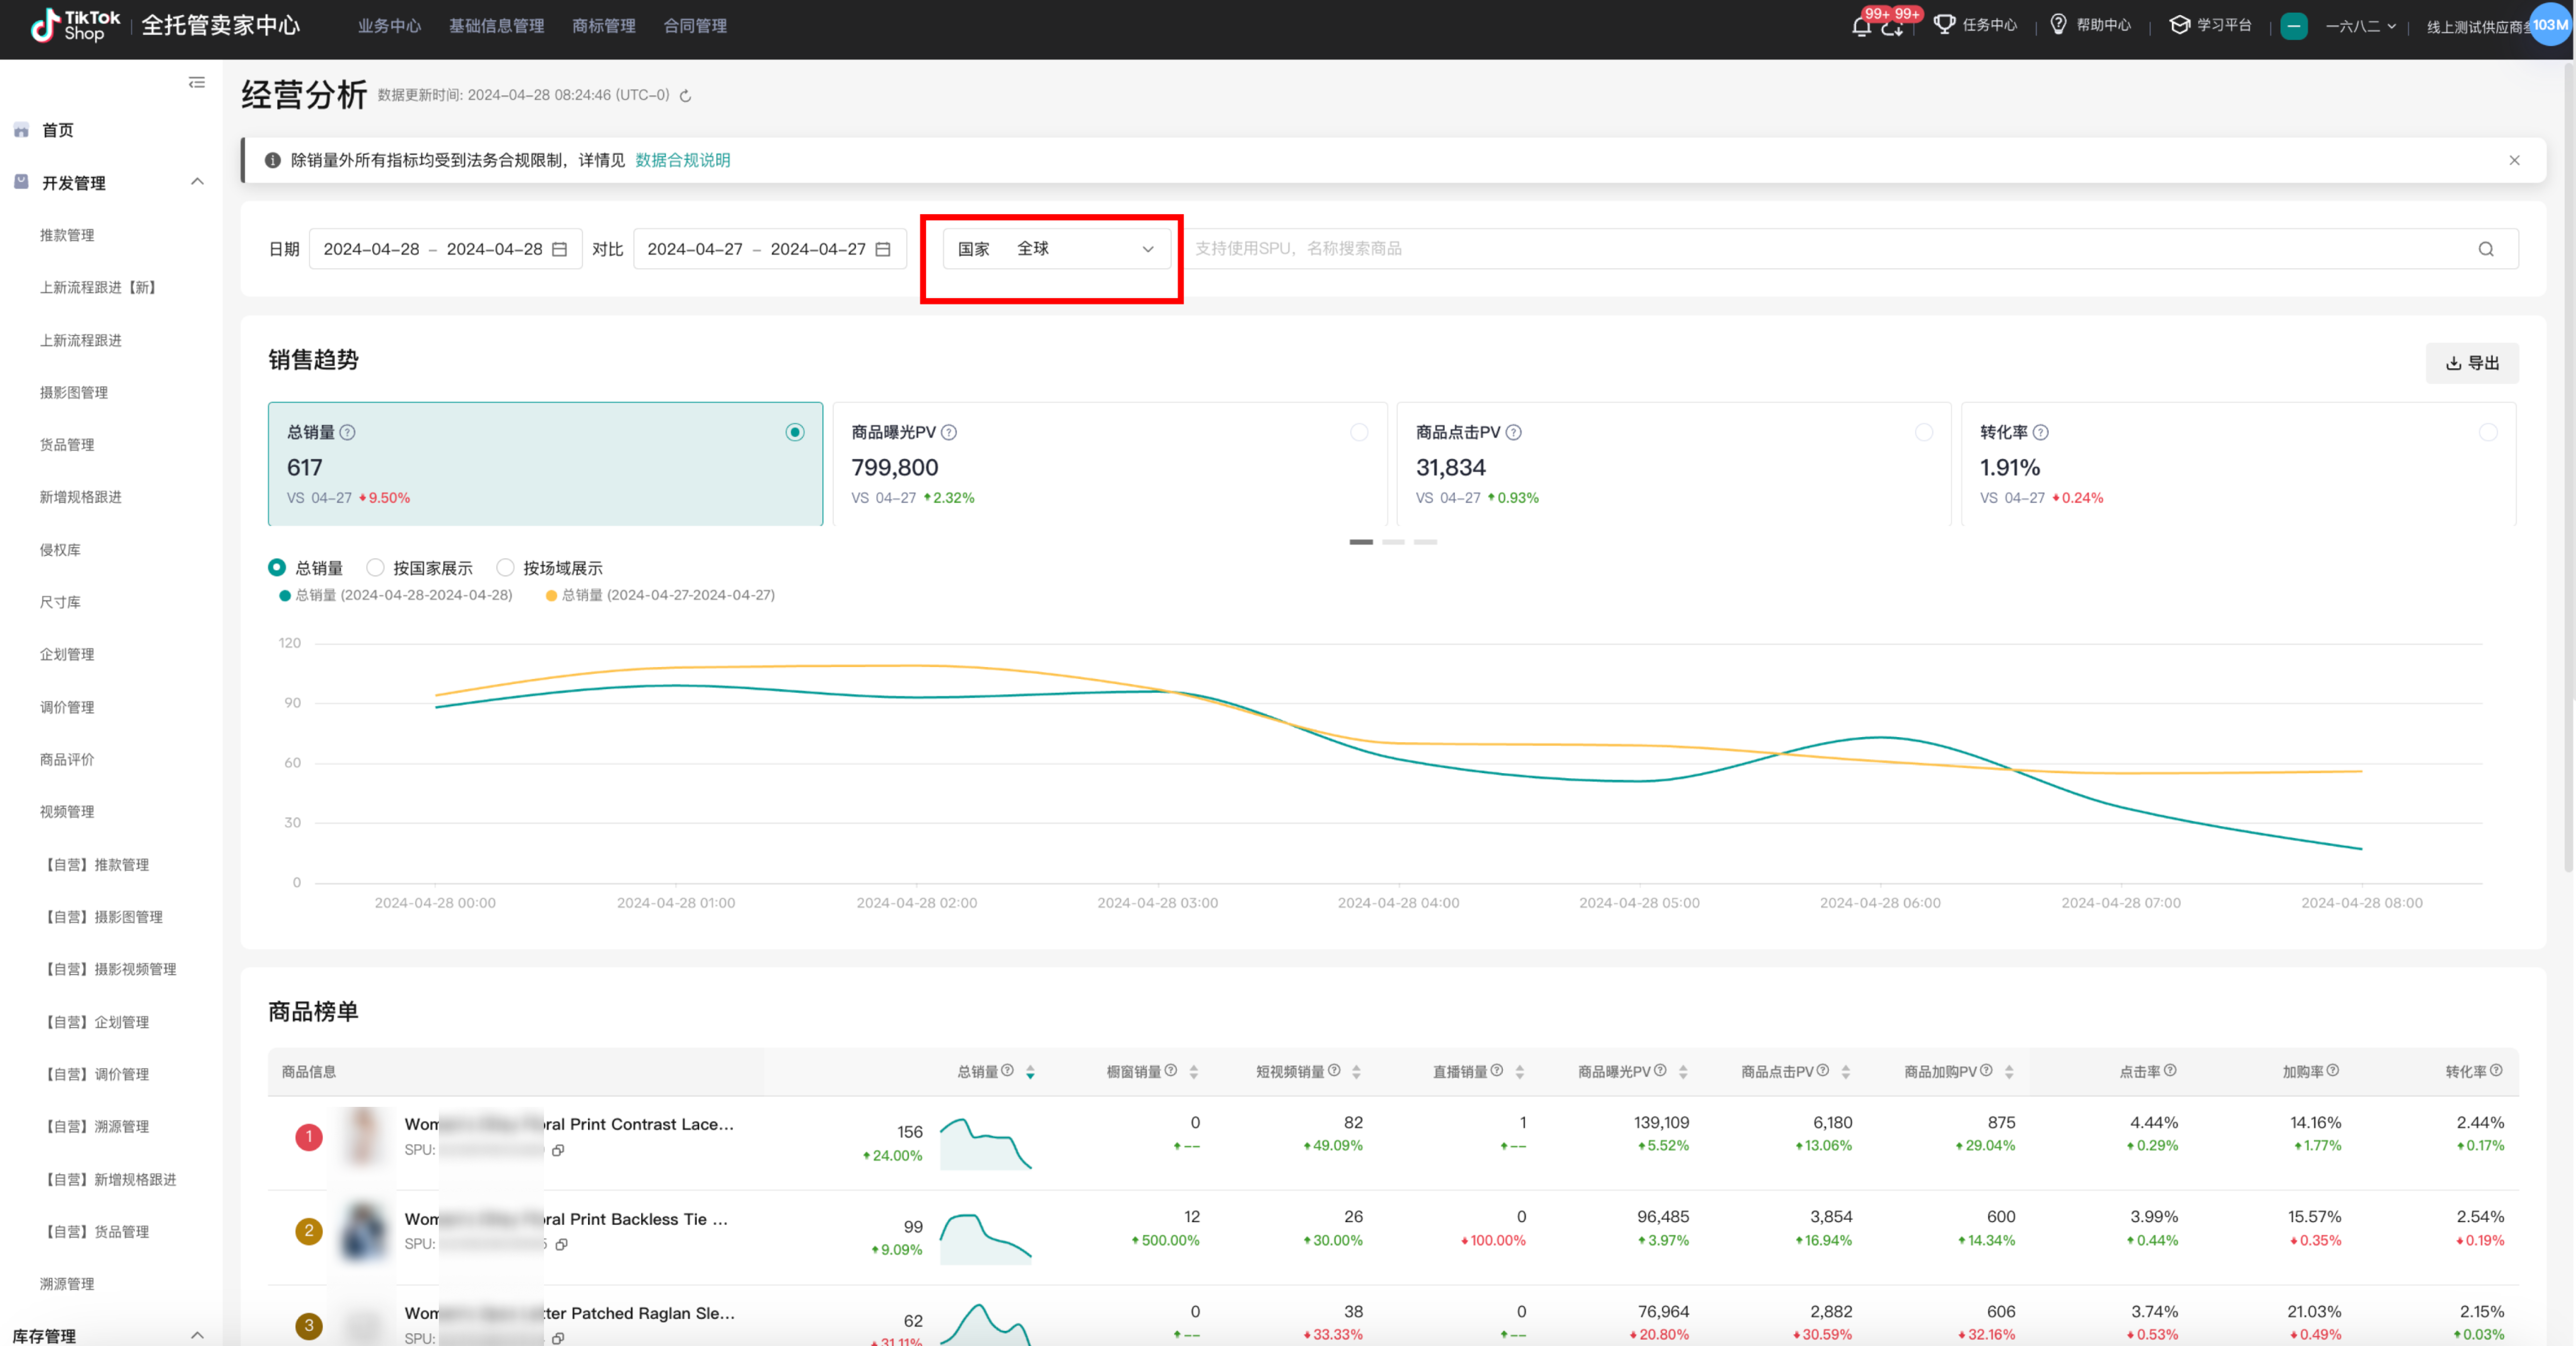2576x1346 pixels.
Task: Go to second metric carousel page indicator
Action: tap(1393, 542)
